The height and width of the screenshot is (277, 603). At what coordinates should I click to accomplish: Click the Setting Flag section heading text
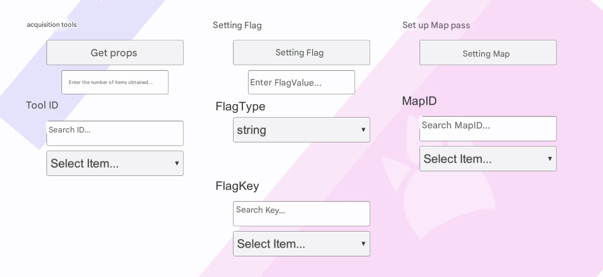point(237,25)
